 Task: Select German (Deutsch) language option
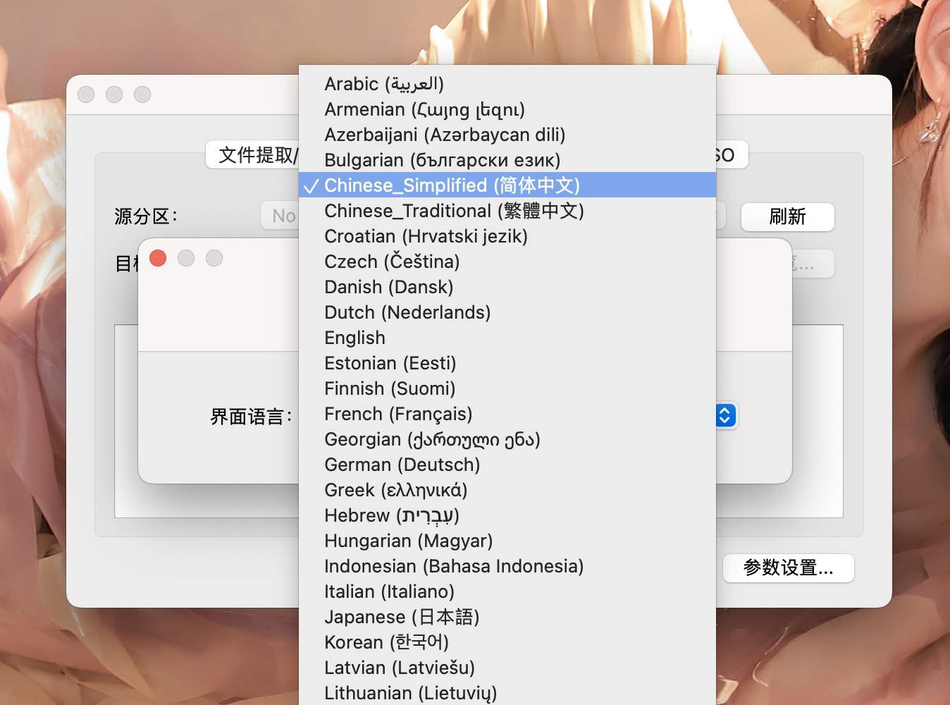point(402,465)
